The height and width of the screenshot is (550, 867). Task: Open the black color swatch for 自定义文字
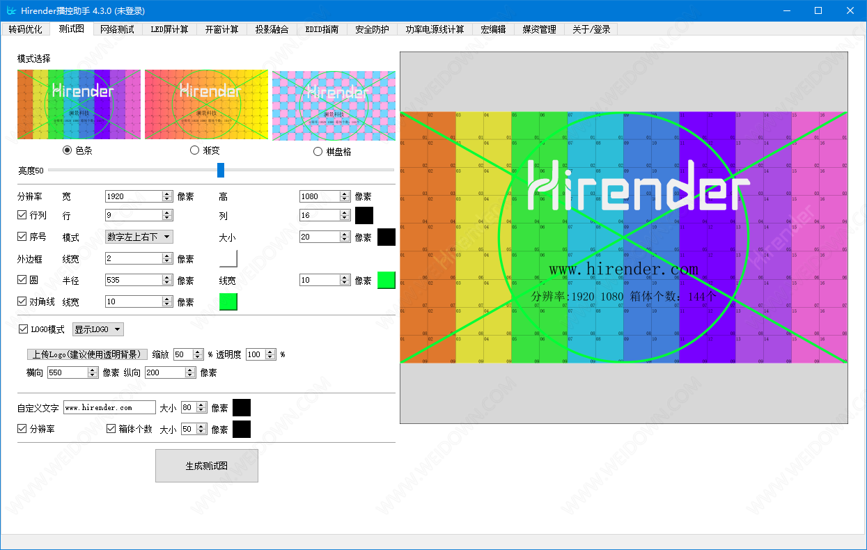(242, 407)
